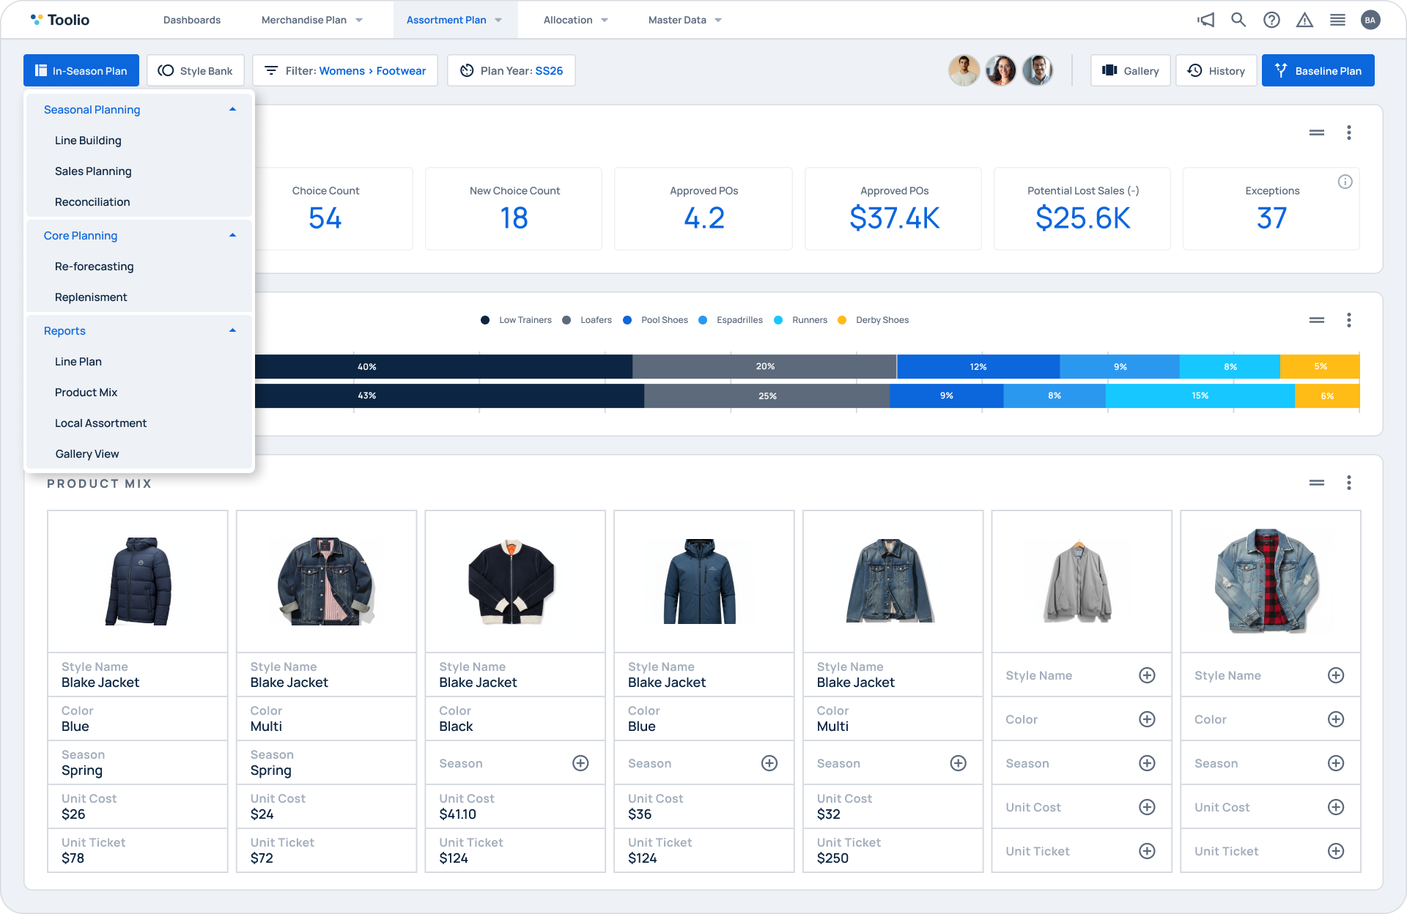The width and height of the screenshot is (1407, 914).
Task: Open the Merchandise Plan dropdown
Action: pyautogui.click(x=311, y=20)
